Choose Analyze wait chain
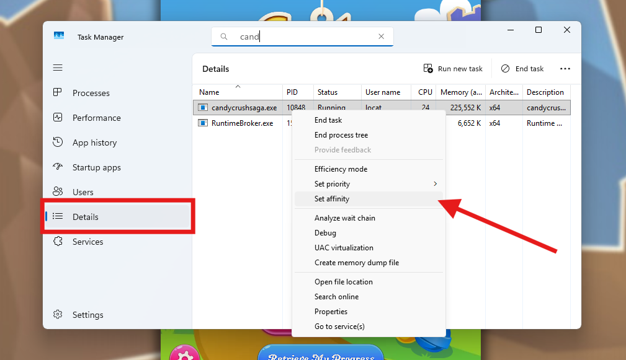 coord(369,218)
